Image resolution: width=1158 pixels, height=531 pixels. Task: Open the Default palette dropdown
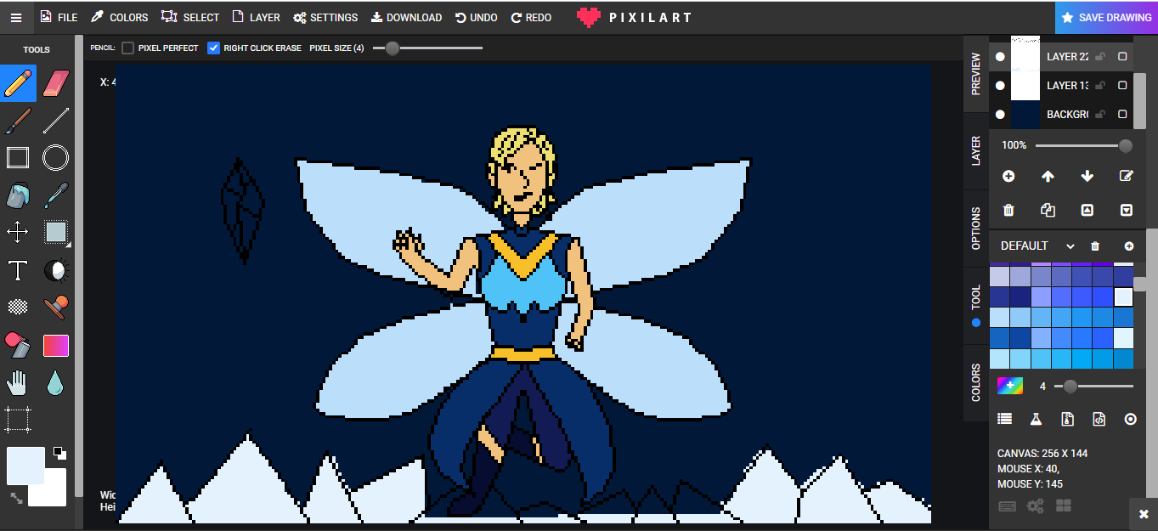tap(1037, 246)
